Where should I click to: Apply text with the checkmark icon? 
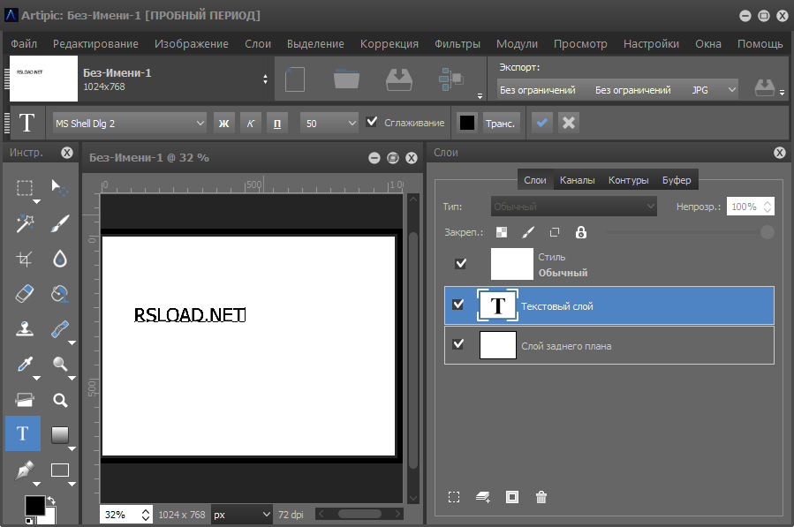point(542,124)
